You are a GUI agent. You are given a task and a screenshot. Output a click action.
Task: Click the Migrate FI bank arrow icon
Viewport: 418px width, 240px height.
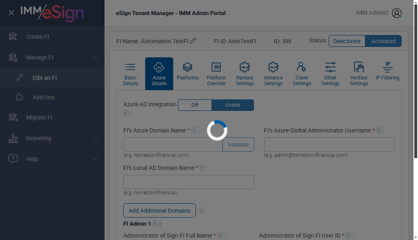(x=13, y=117)
